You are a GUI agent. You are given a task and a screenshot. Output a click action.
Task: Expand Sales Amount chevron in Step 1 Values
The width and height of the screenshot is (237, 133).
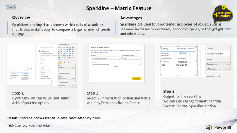point(72,79)
